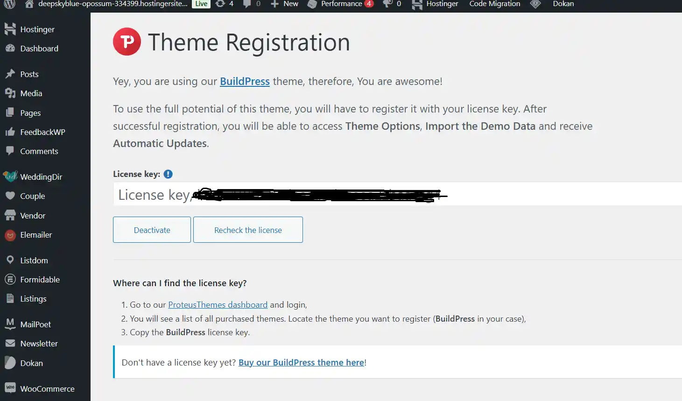Click the Deactivate button

(x=152, y=230)
